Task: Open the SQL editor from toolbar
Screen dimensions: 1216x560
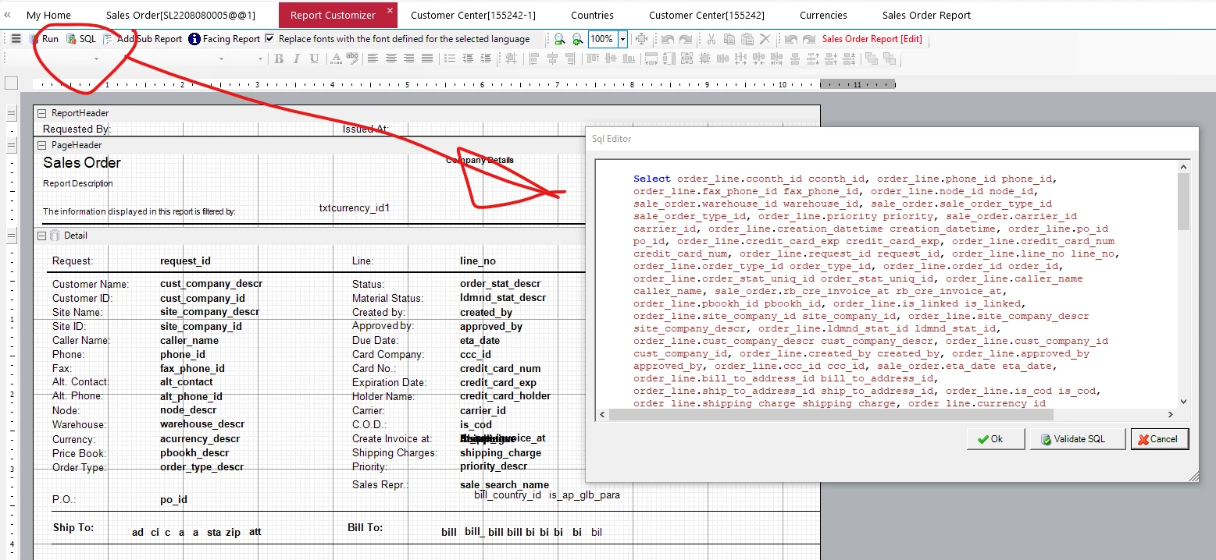Action: pyautogui.click(x=81, y=39)
